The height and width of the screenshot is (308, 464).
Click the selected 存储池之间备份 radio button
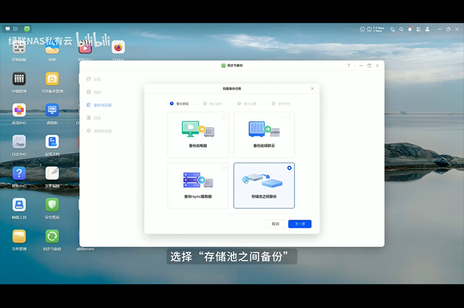[x=290, y=167]
